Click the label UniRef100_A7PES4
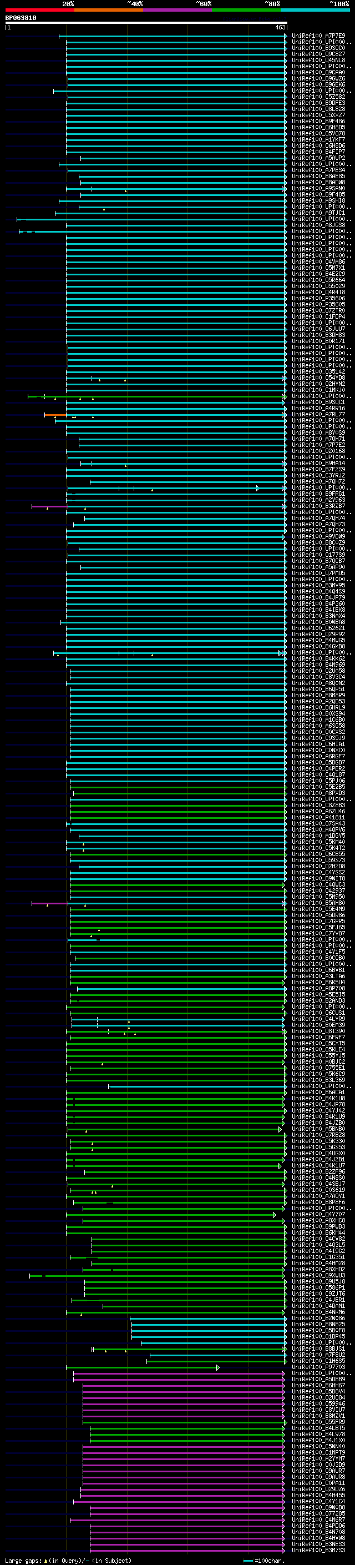 [318, 170]
